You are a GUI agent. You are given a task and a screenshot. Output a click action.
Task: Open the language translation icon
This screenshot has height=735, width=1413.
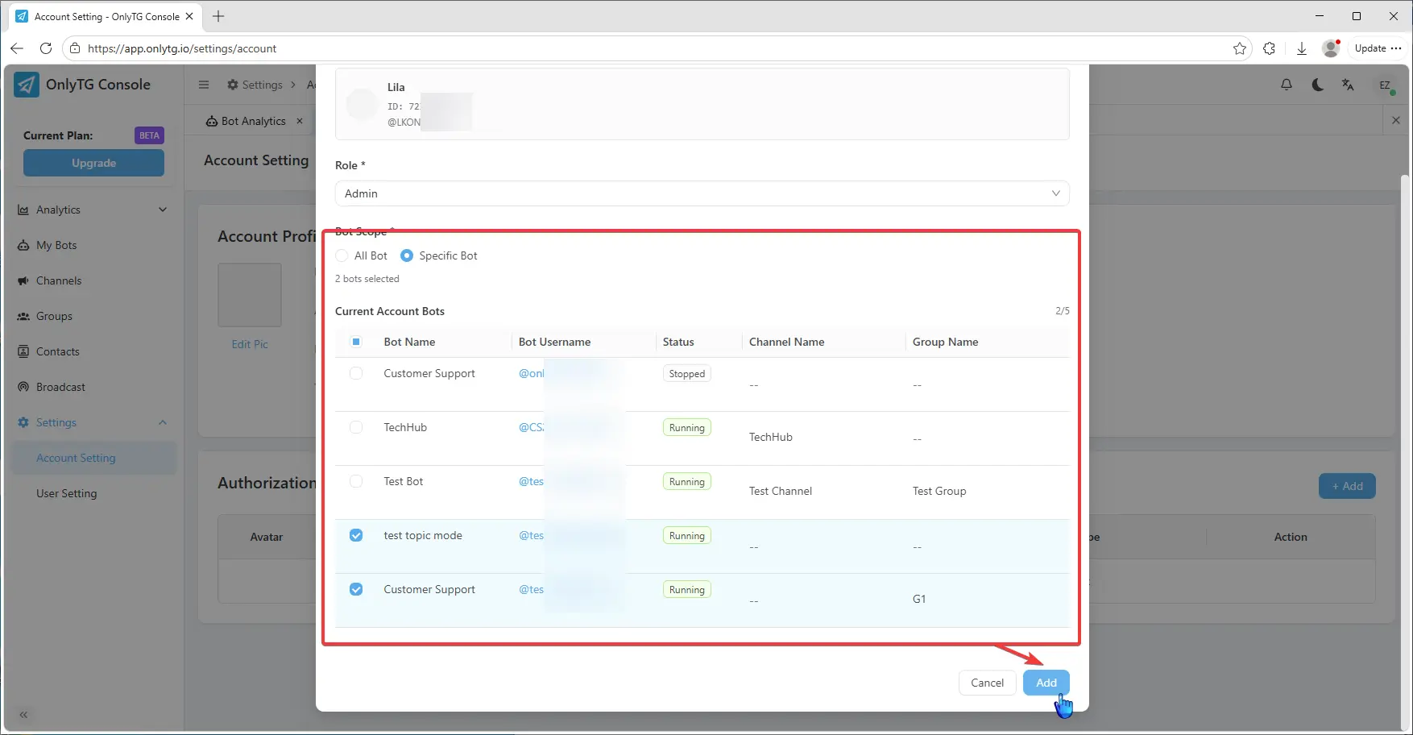(x=1348, y=85)
